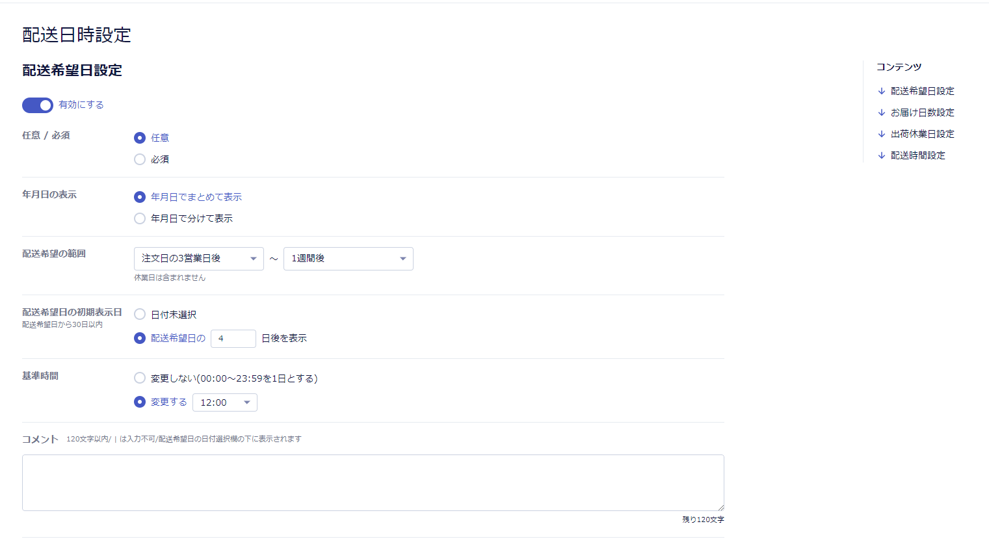Click the down arrow icon beside 出荷休業日設定
989x539 pixels.
click(x=881, y=134)
